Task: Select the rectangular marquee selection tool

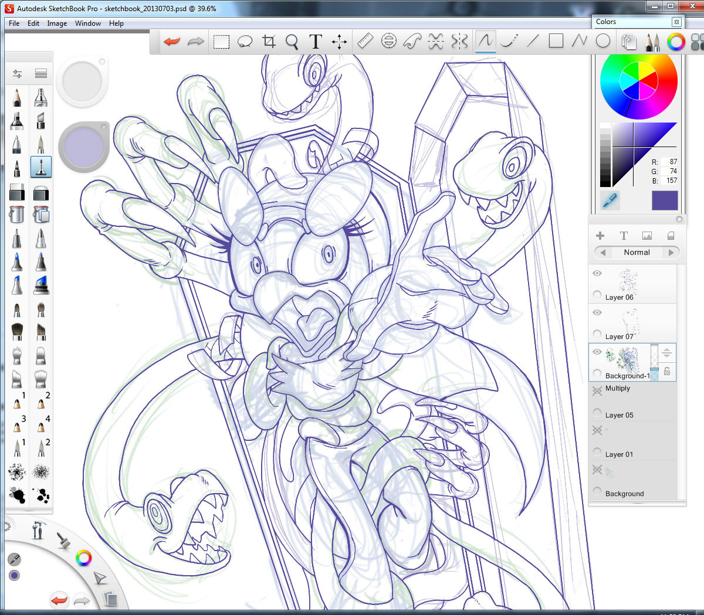Action: [x=221, y=42]
